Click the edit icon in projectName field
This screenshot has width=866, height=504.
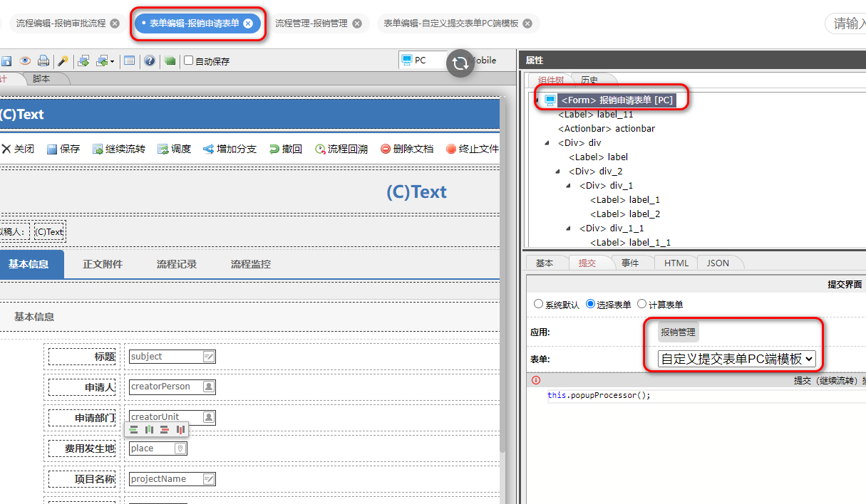click(x=209, y=479)
